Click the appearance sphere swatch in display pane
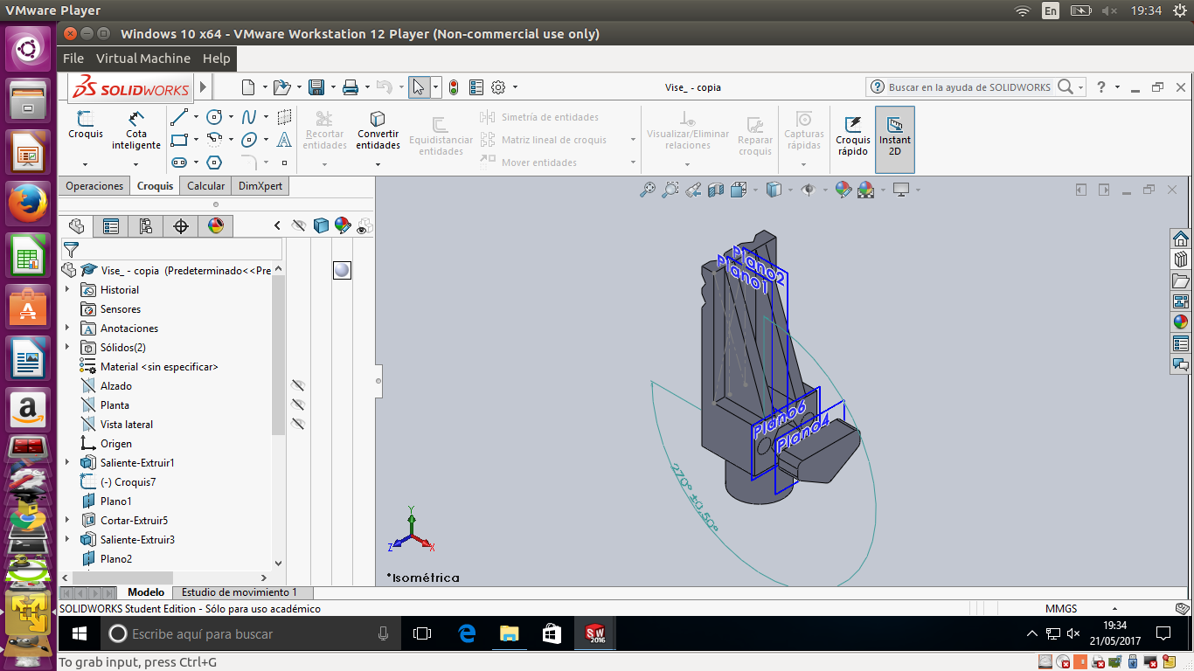Image resolution: width=1194 pixels, height=671 pixels. (342, 270)
